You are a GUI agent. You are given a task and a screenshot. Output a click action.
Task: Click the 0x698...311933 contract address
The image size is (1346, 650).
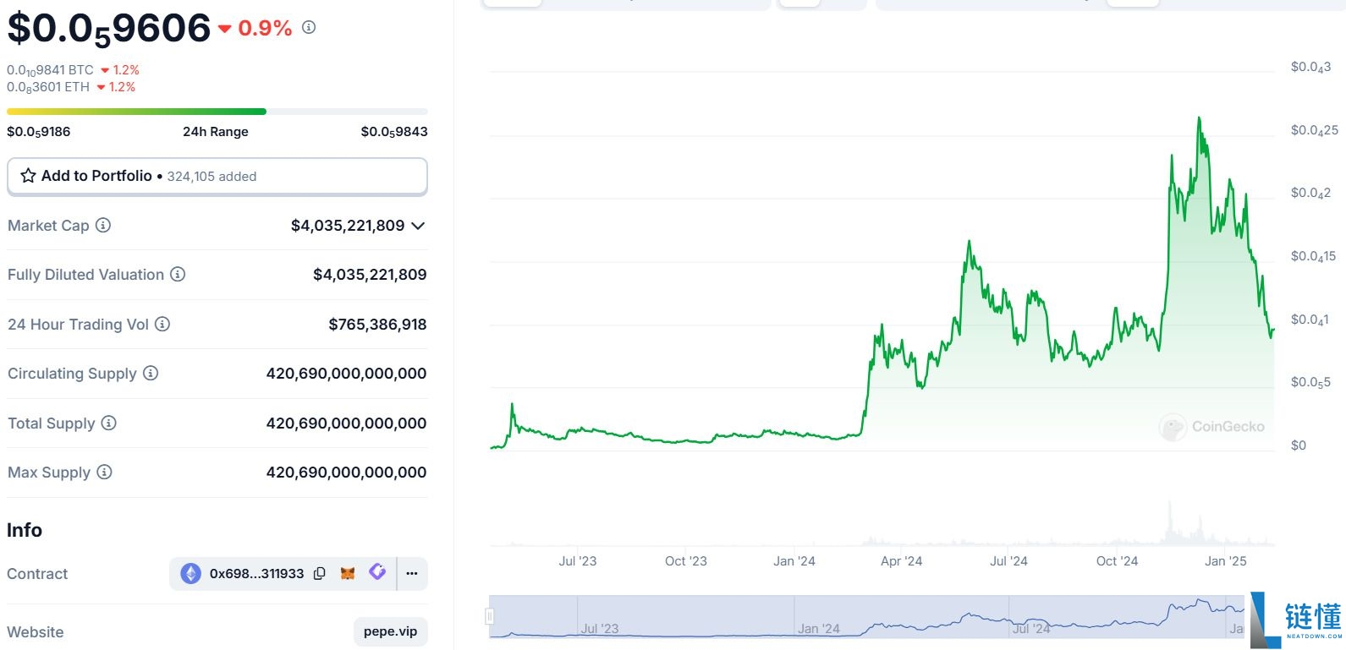pos(256,573)
